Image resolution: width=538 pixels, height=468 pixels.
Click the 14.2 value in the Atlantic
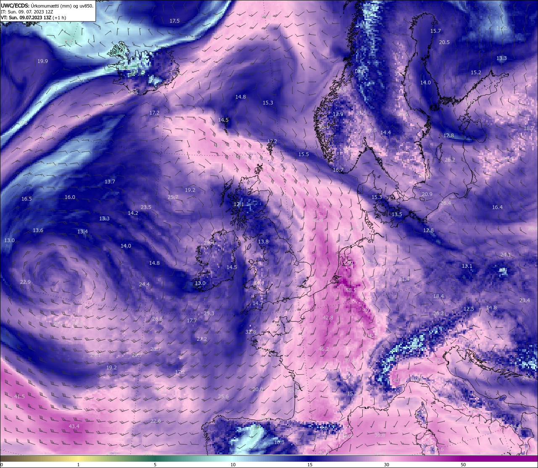[133, 213]
